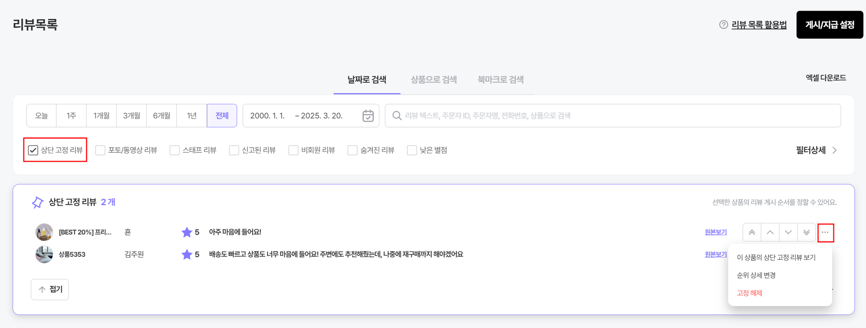This screenshot has height=328, width=866.
Task: Click 엑셀 다운로드 to export
Action: (x=826, y=78)
